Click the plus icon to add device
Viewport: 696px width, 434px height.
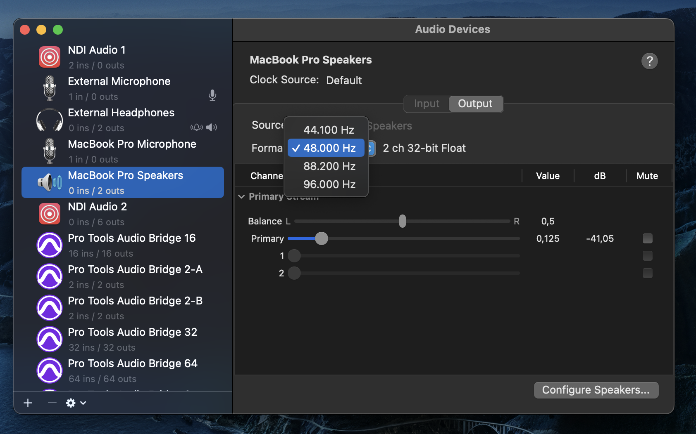coord(28,403)
